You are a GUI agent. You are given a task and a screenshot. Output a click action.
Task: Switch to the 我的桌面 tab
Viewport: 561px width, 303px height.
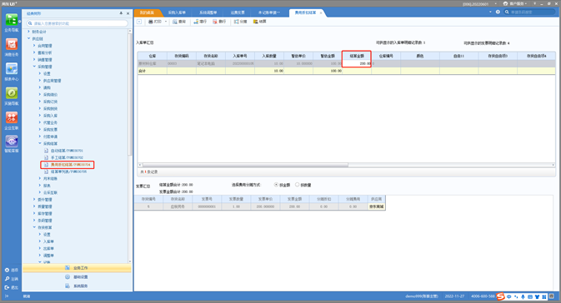click(147, 12)
